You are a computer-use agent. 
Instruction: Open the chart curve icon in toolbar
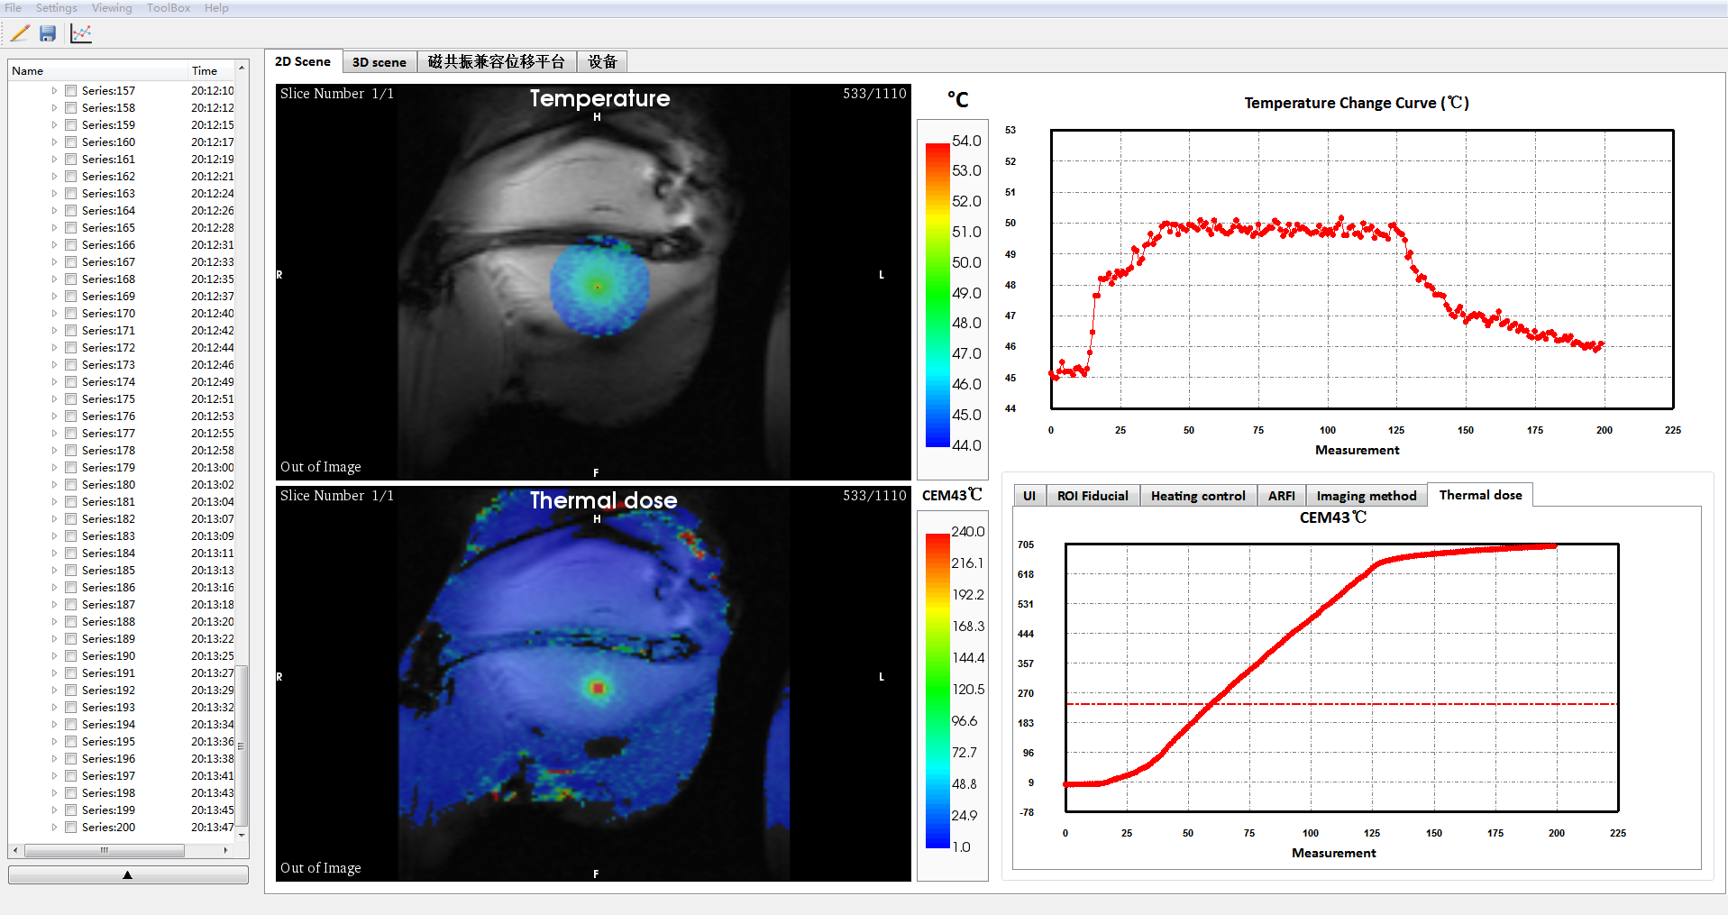[x=81, y=33]
